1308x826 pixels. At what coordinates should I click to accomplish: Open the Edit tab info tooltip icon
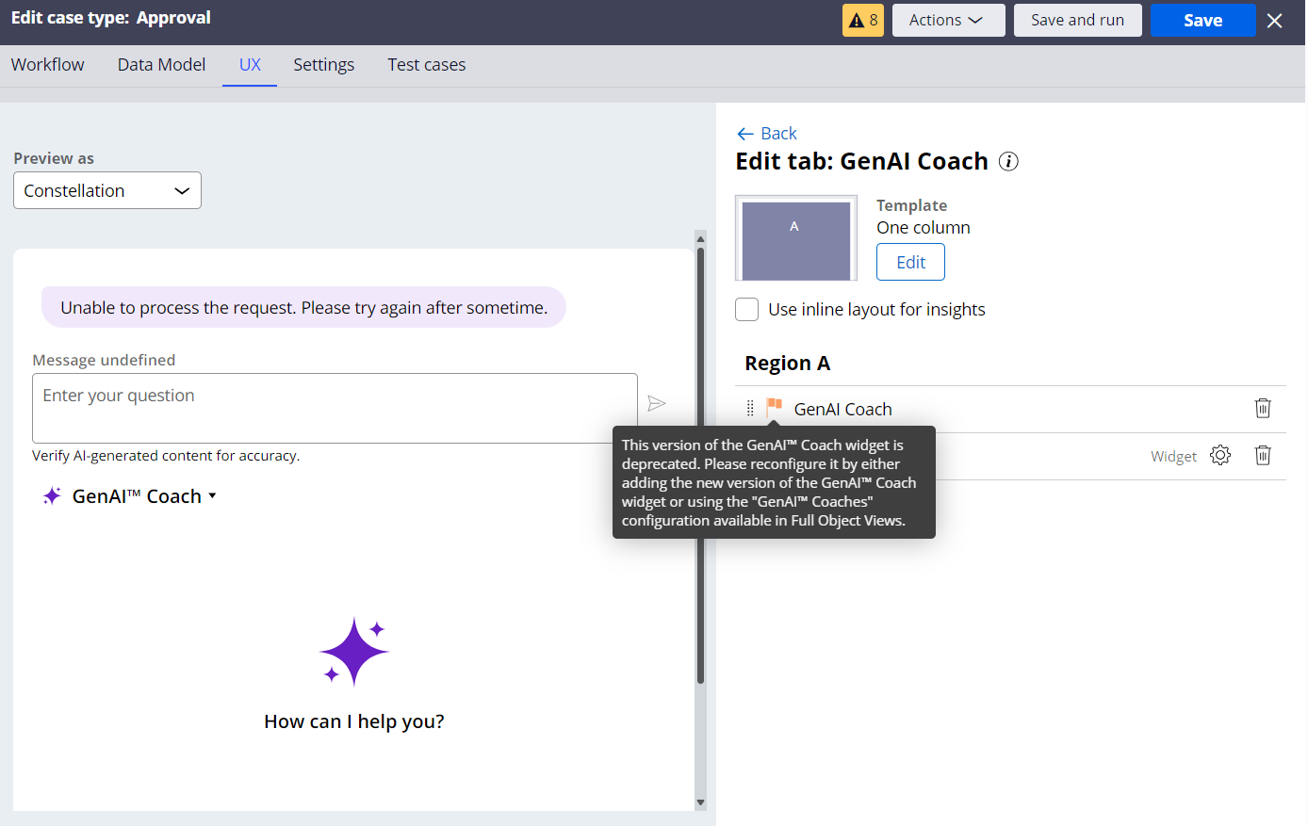(x=1008, y=161)
